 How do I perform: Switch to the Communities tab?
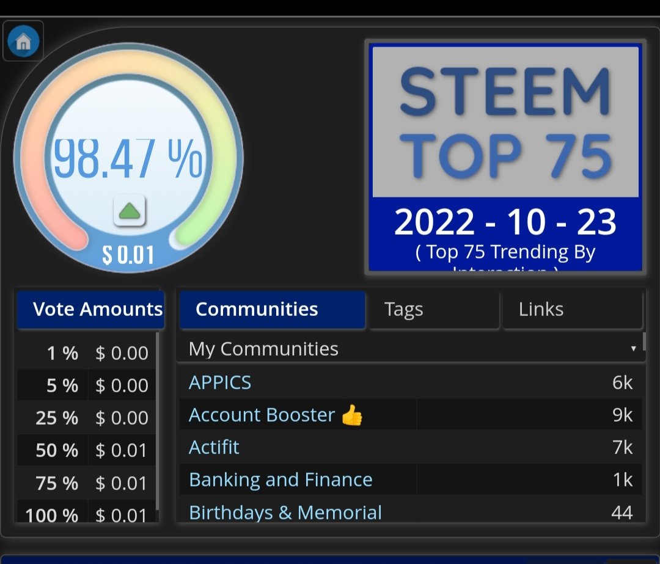pyautogui.click(x=273, y=309)
